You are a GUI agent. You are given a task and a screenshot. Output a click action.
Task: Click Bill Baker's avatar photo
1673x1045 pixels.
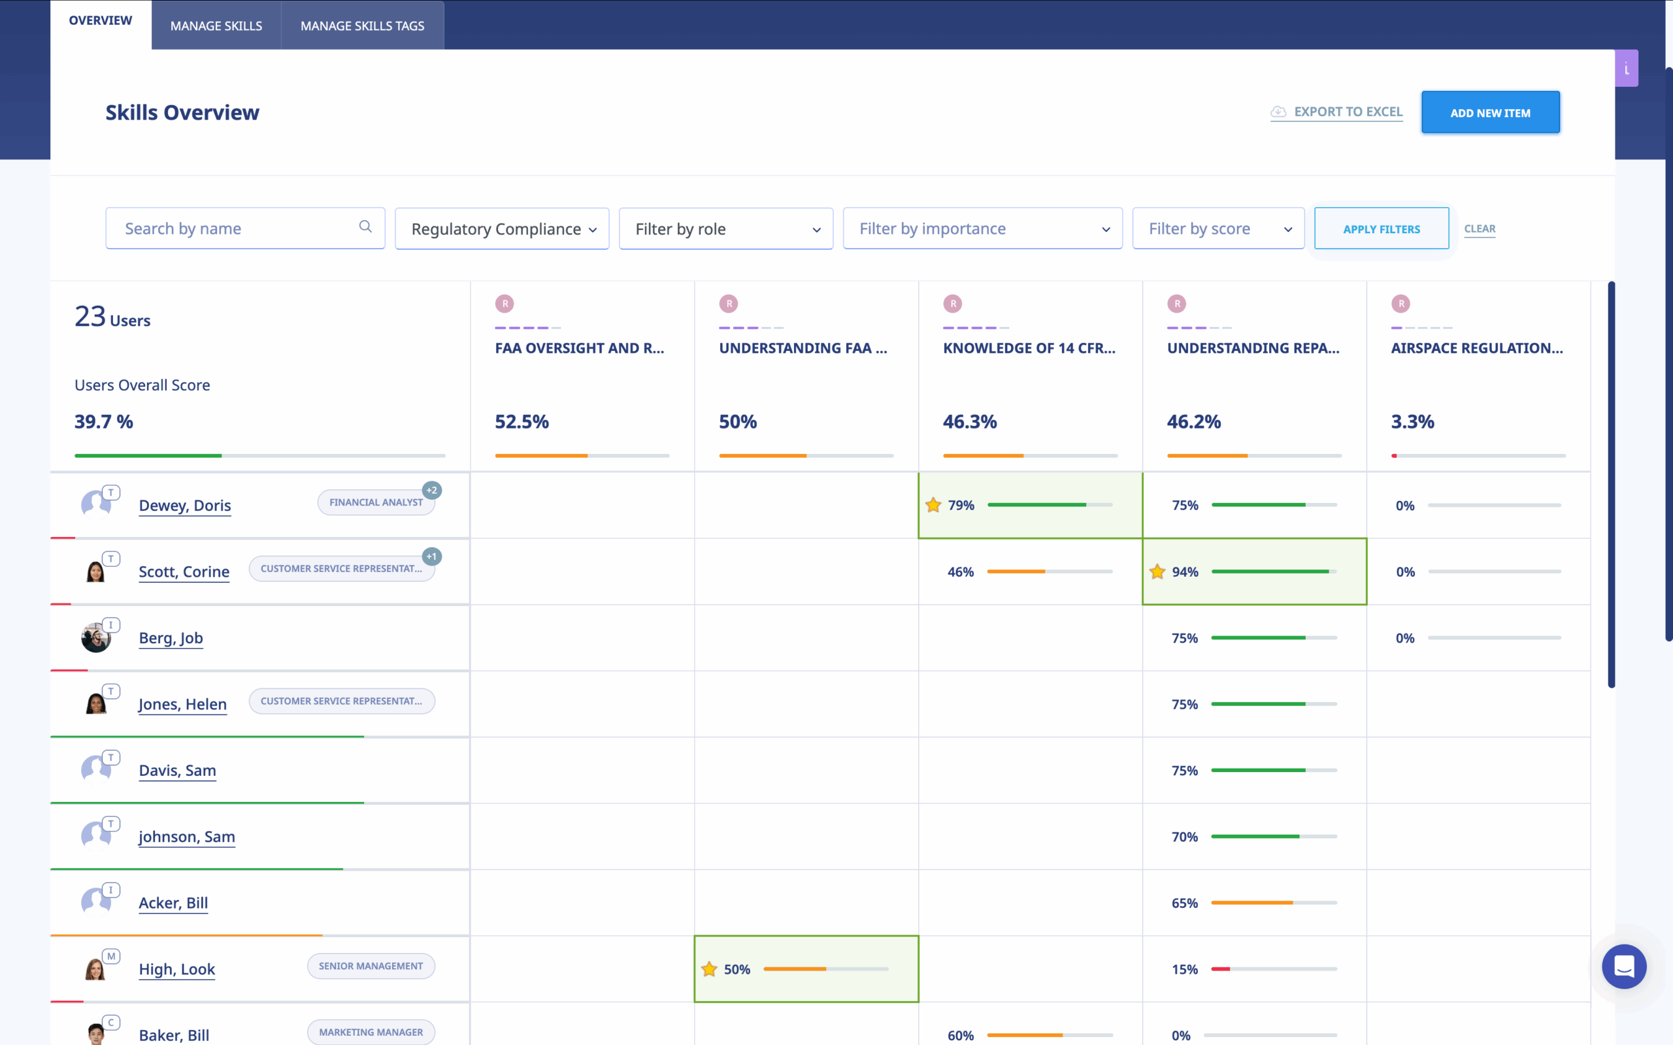point(95,1034)
